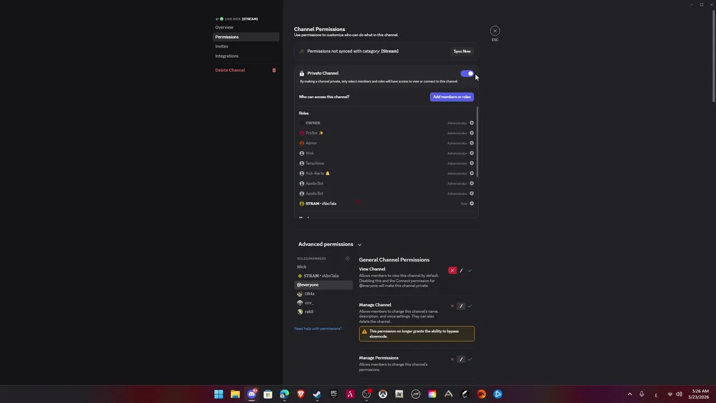This screenshot has height=403, width=716.
Task: Toggle the Private Channel switch
Action: (467, 73)
